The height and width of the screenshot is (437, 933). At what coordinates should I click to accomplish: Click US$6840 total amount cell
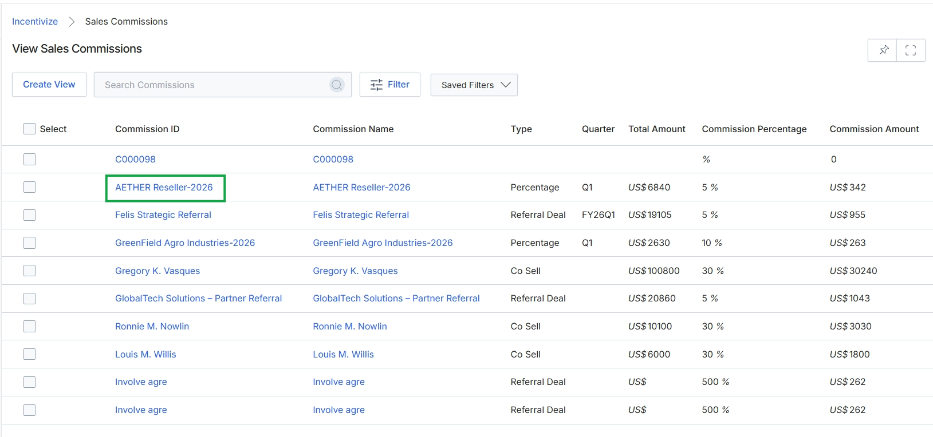[649, 187]
